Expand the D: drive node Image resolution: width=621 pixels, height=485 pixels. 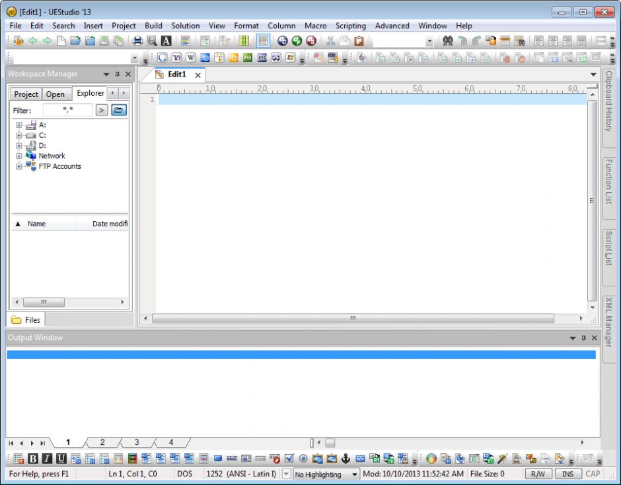tap(18, 146)
